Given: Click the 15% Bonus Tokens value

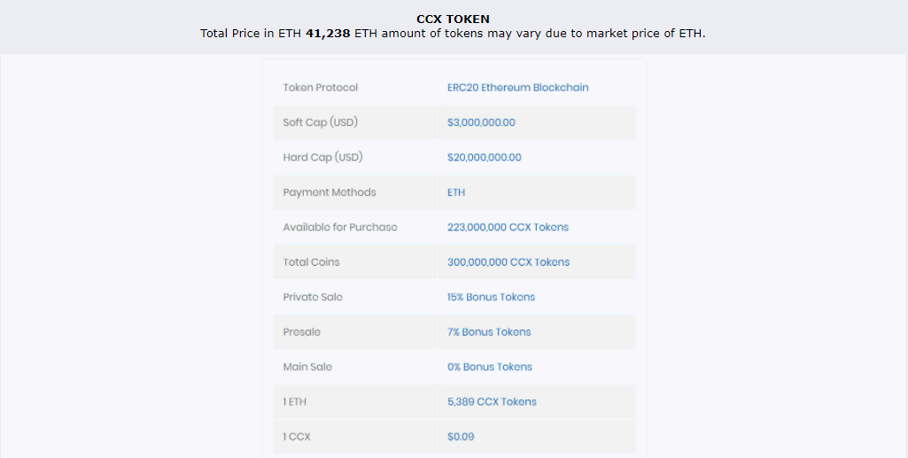Looking at the screenshot, I should coord(491,298).
